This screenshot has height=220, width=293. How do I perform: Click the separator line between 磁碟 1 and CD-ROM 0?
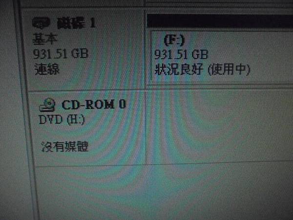pyautogui.click(x=87, y=90)
